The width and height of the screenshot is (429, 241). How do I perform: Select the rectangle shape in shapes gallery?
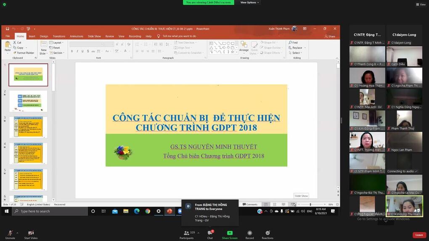pos(224,43)
